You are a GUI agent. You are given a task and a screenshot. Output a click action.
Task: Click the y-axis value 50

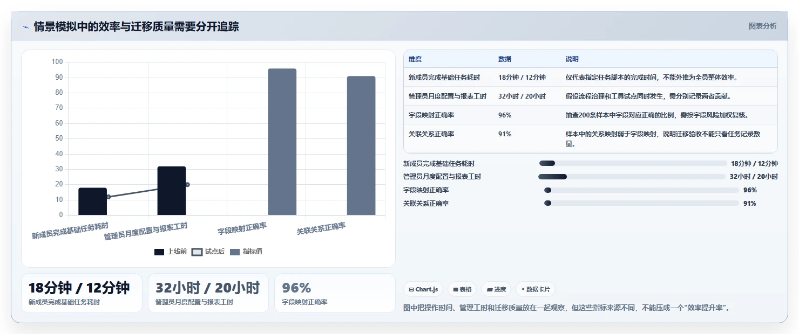59,138
